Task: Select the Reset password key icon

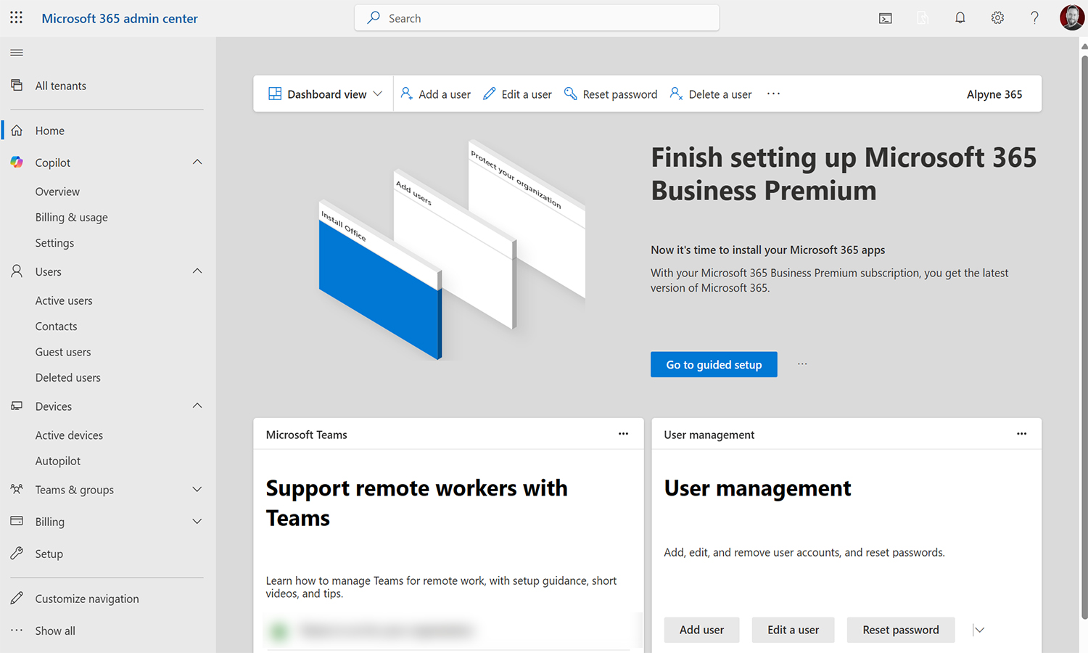Action: (x=571, y=94)
